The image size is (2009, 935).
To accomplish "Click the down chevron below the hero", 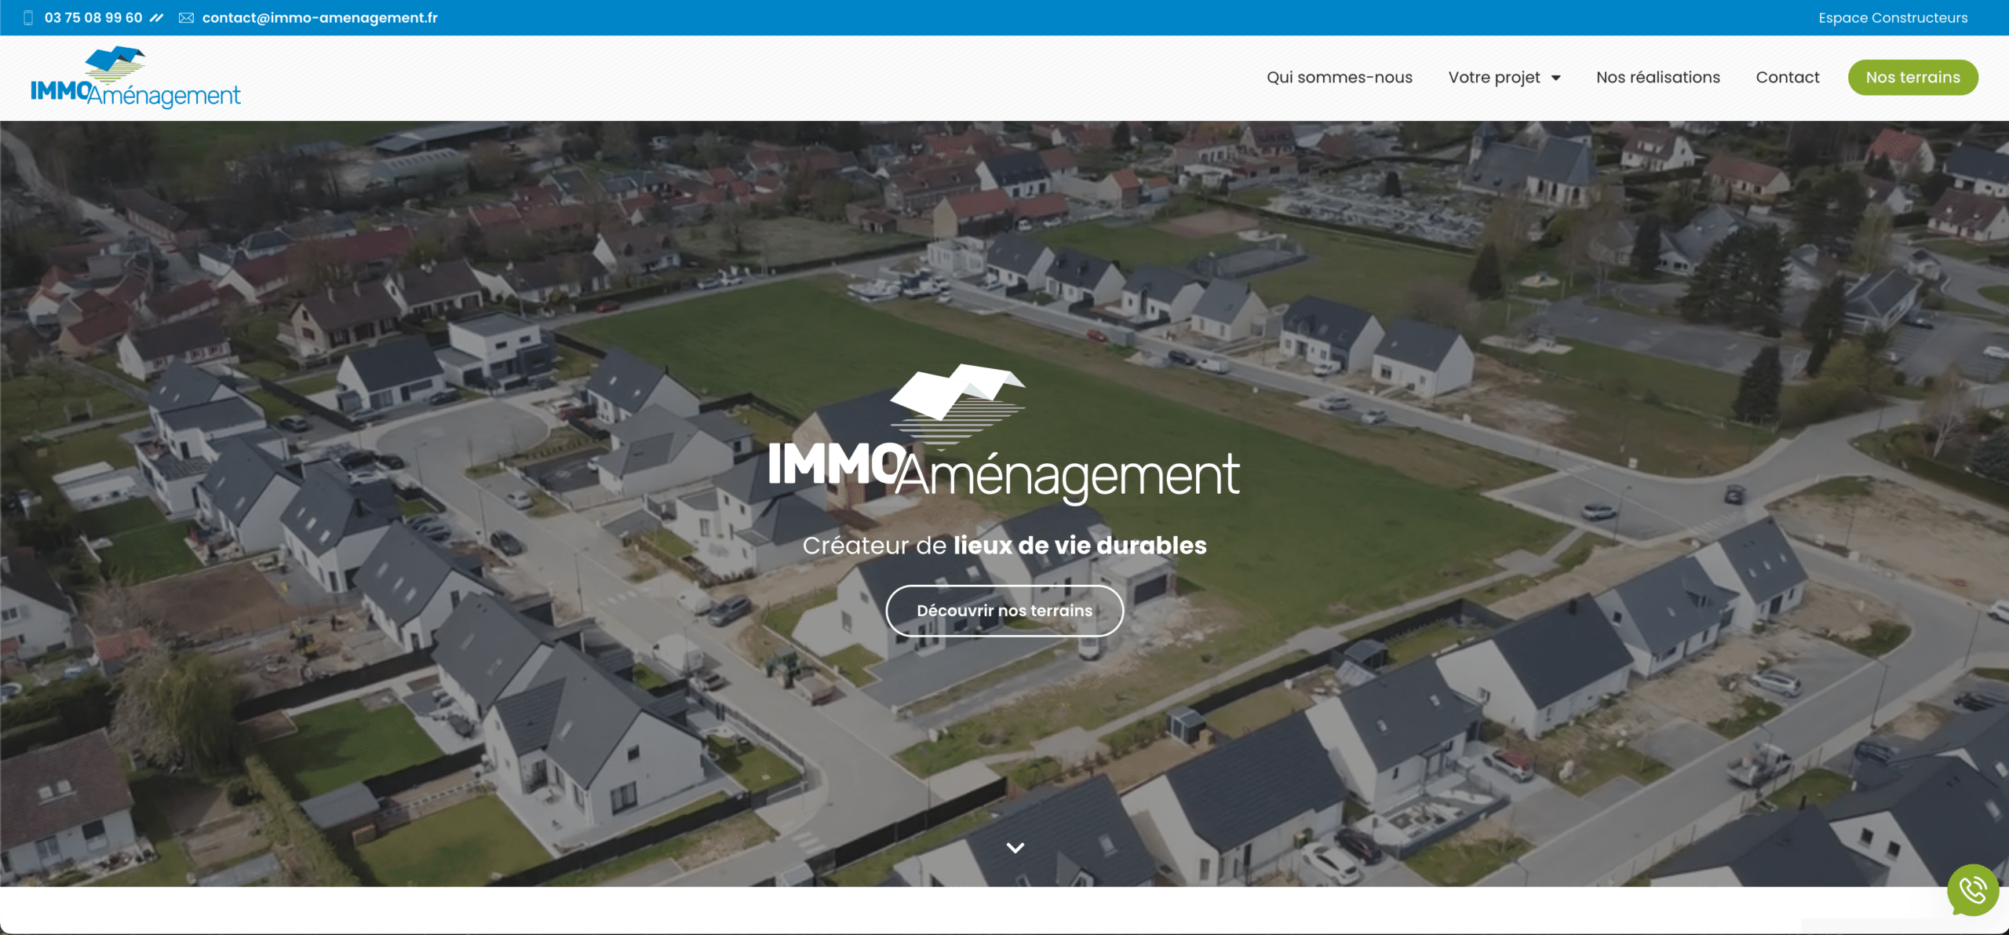I will (1015, 847).
